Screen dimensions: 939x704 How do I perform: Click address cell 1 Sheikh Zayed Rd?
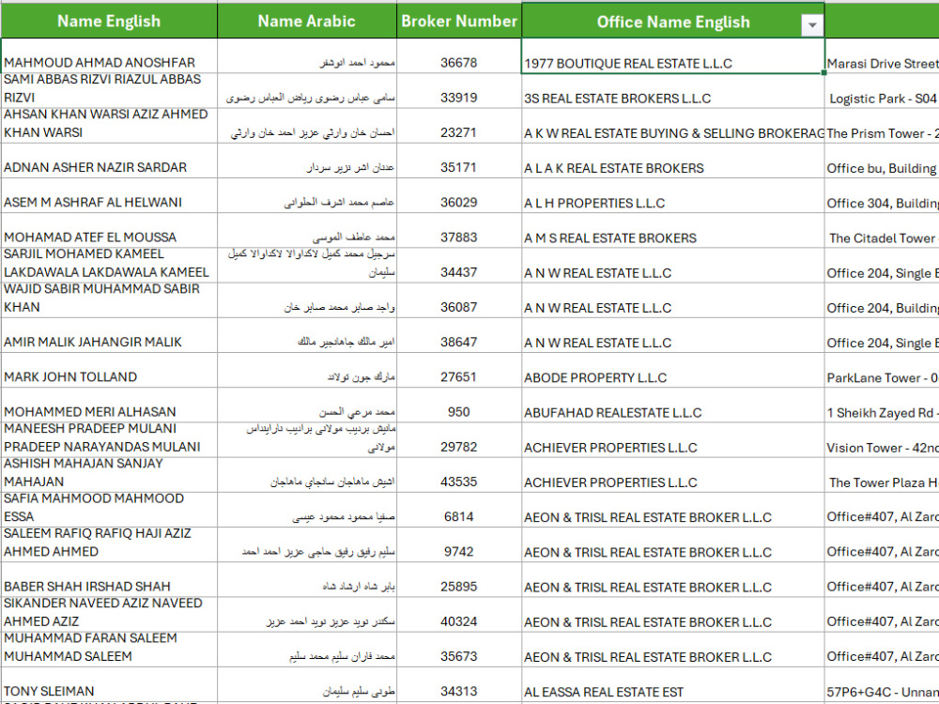point(882,406)
